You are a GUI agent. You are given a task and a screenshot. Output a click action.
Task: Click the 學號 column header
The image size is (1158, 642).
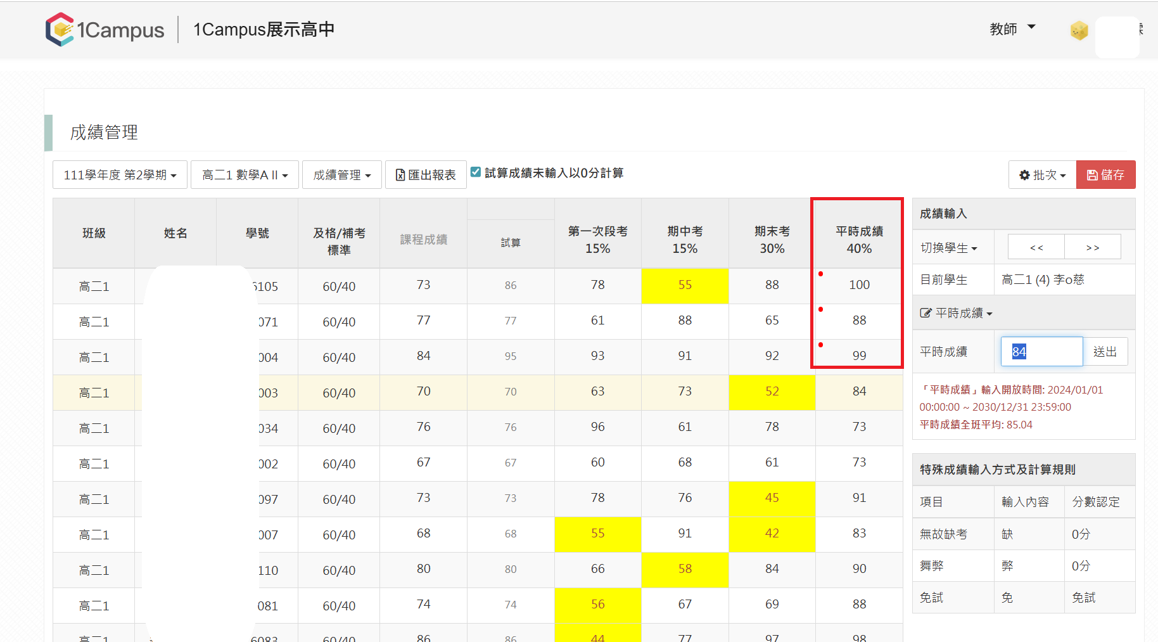(x=257, y=233)
